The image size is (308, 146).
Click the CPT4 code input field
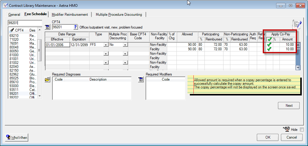(63, 27)
